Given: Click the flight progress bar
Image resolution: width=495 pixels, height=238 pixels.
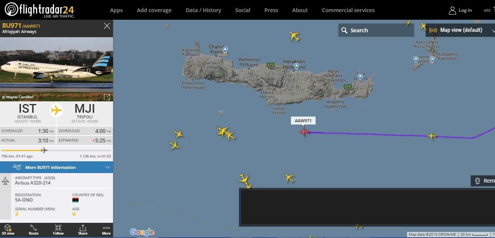Looking at the screenshot, I should pos(56,150).
